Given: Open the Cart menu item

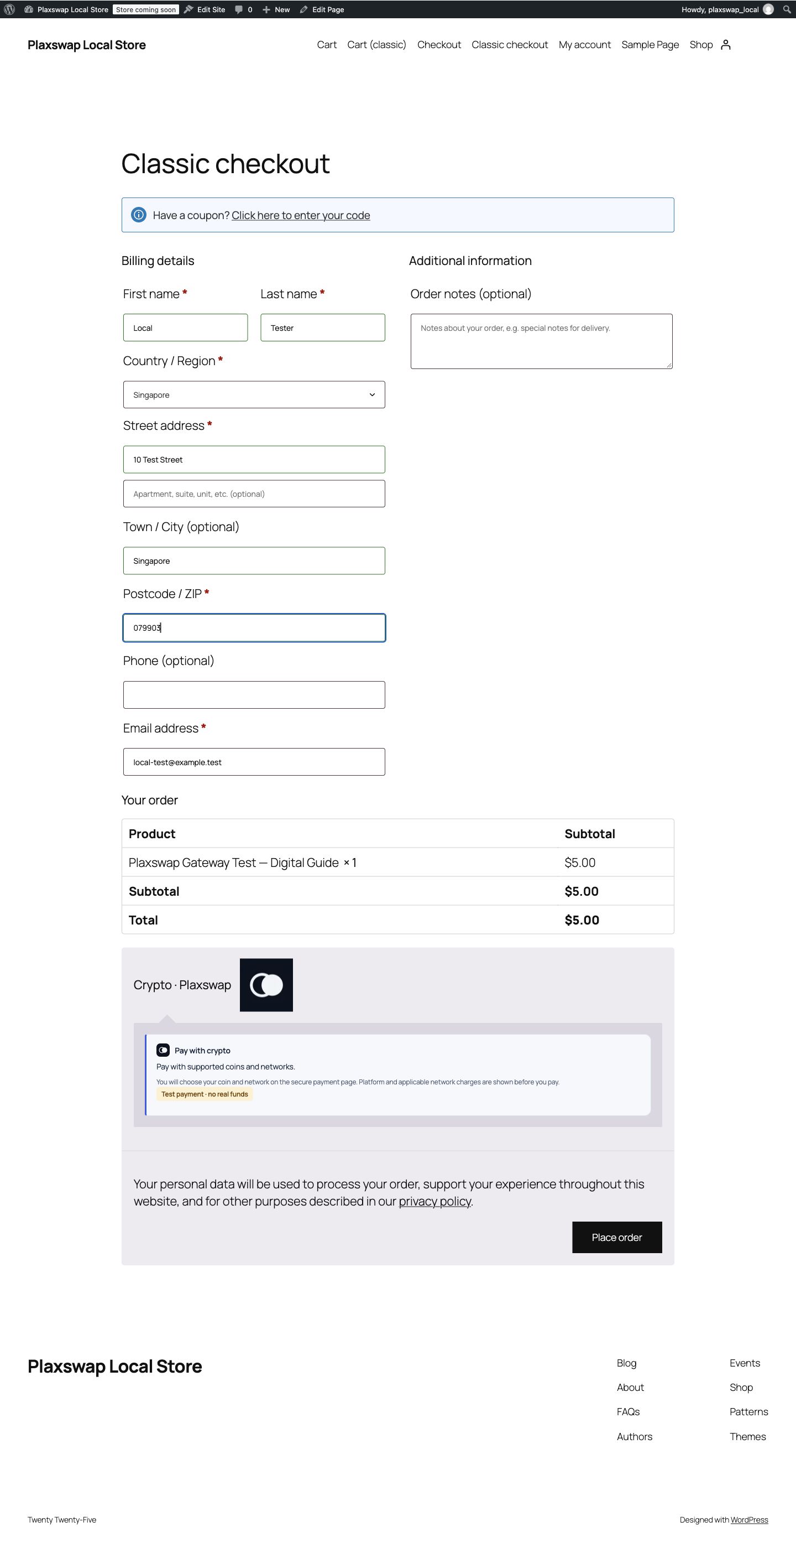Looking at the screenshot, I should (327, 45).
